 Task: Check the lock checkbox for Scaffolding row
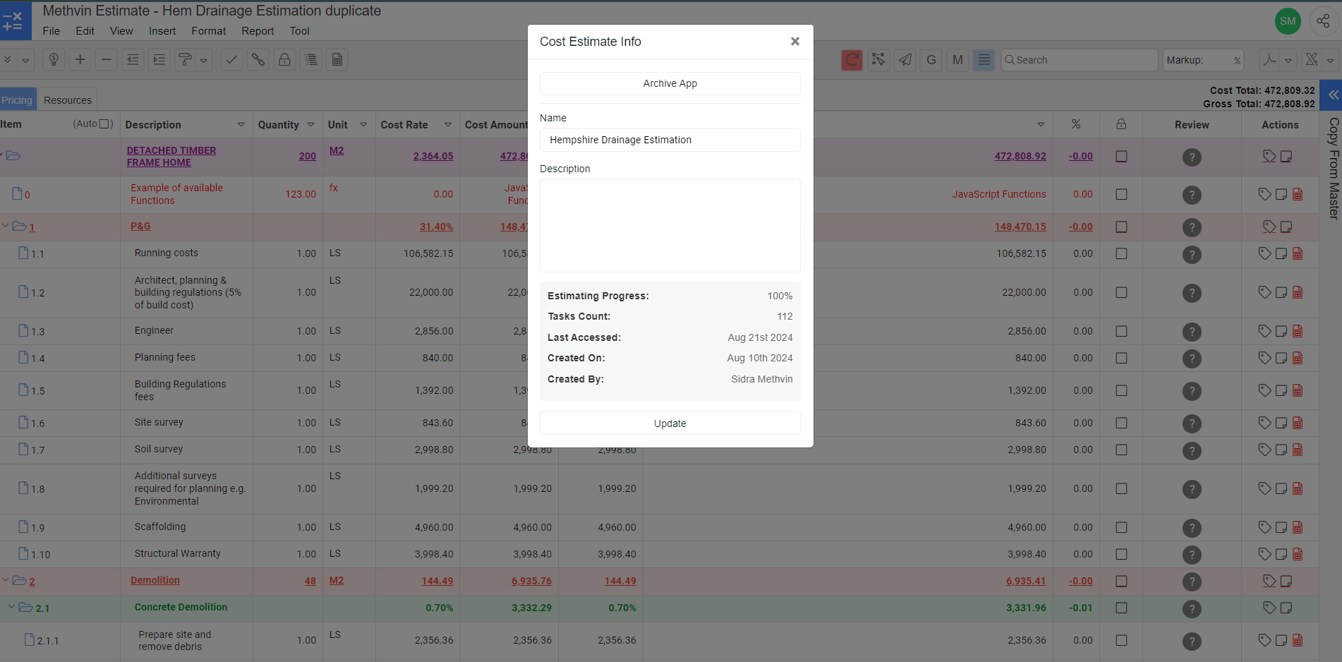coord(1121,527)
